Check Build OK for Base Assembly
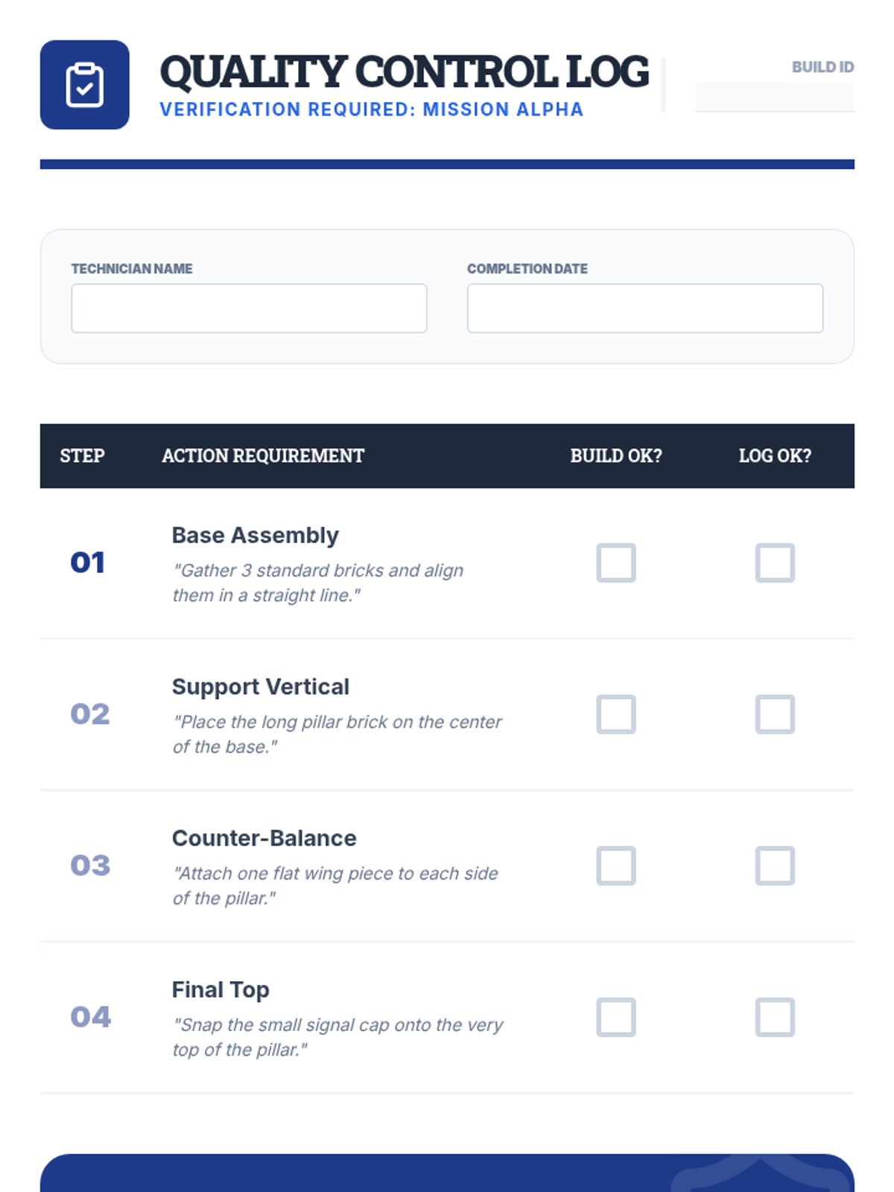Screen dimensions: 894x1192 pyautogui.click(x=615, y=562)
